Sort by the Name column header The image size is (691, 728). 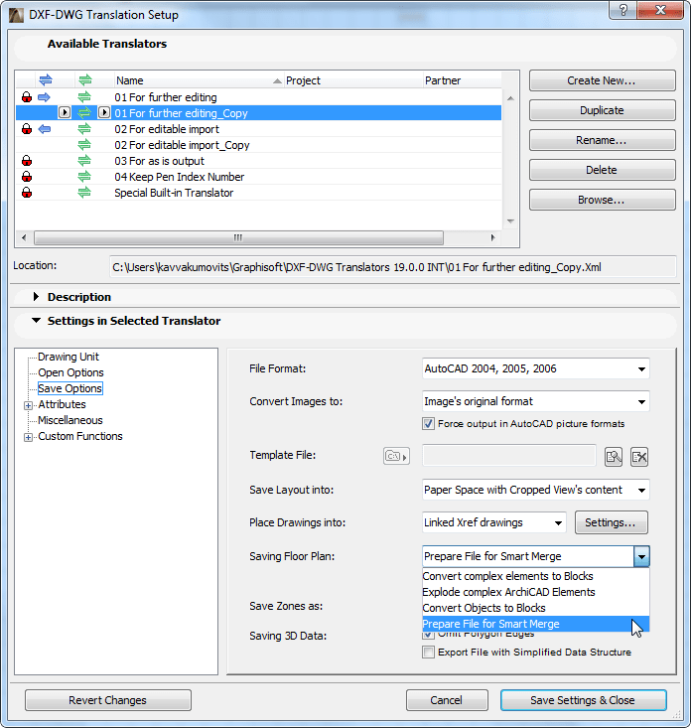200,80
